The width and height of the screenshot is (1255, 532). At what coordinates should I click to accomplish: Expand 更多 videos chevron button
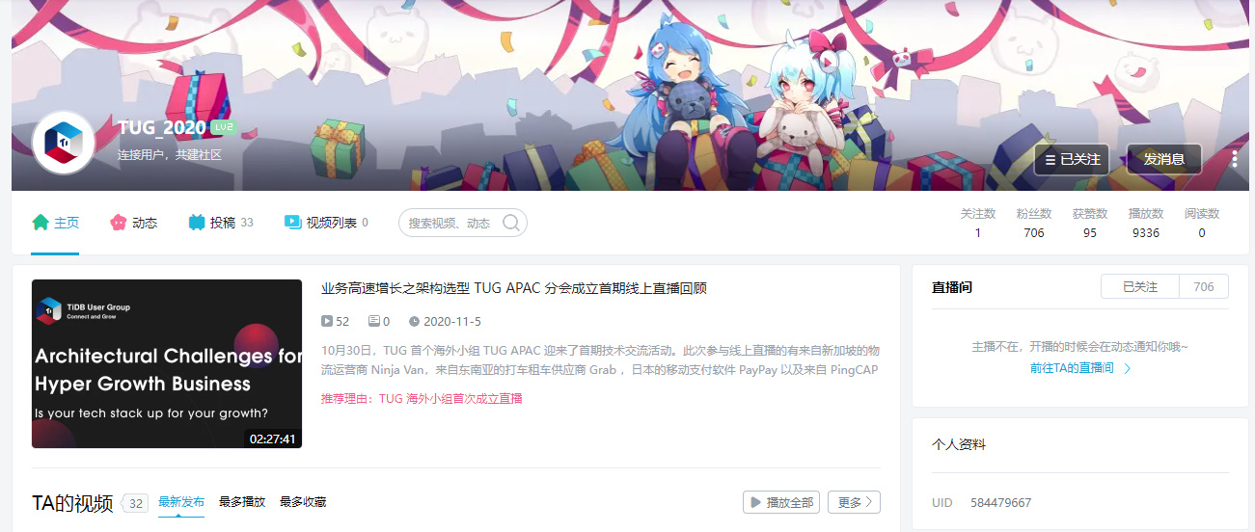(854, 502)
